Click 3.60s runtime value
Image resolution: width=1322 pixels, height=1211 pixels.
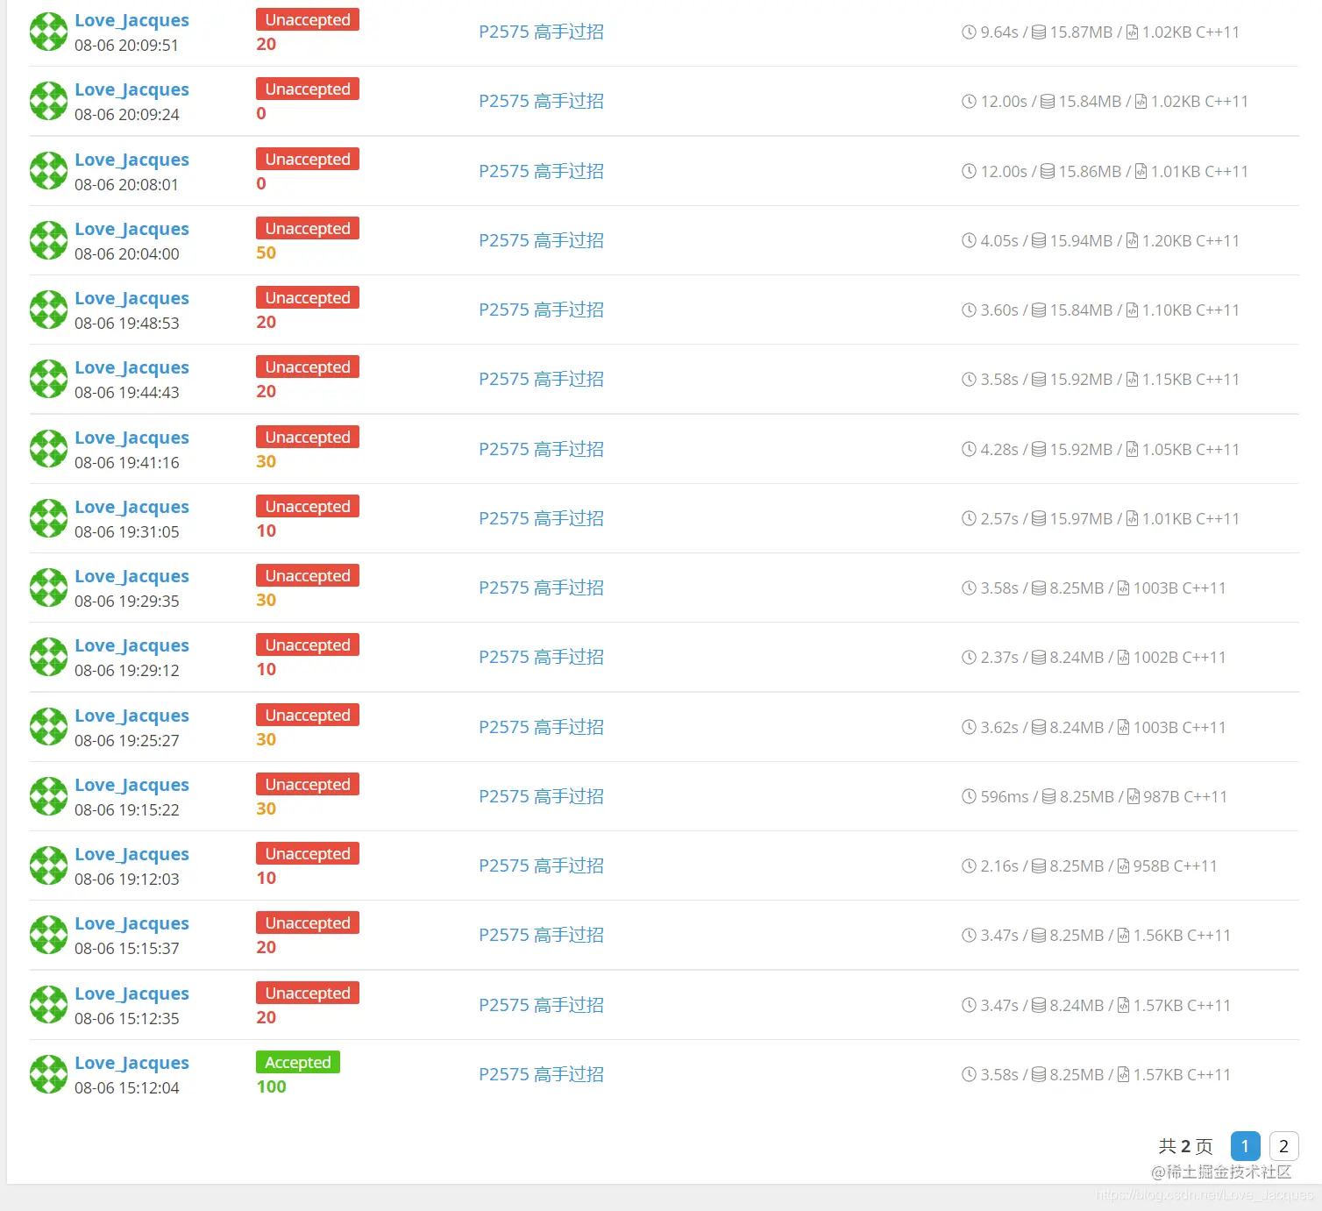coord(999,310)
